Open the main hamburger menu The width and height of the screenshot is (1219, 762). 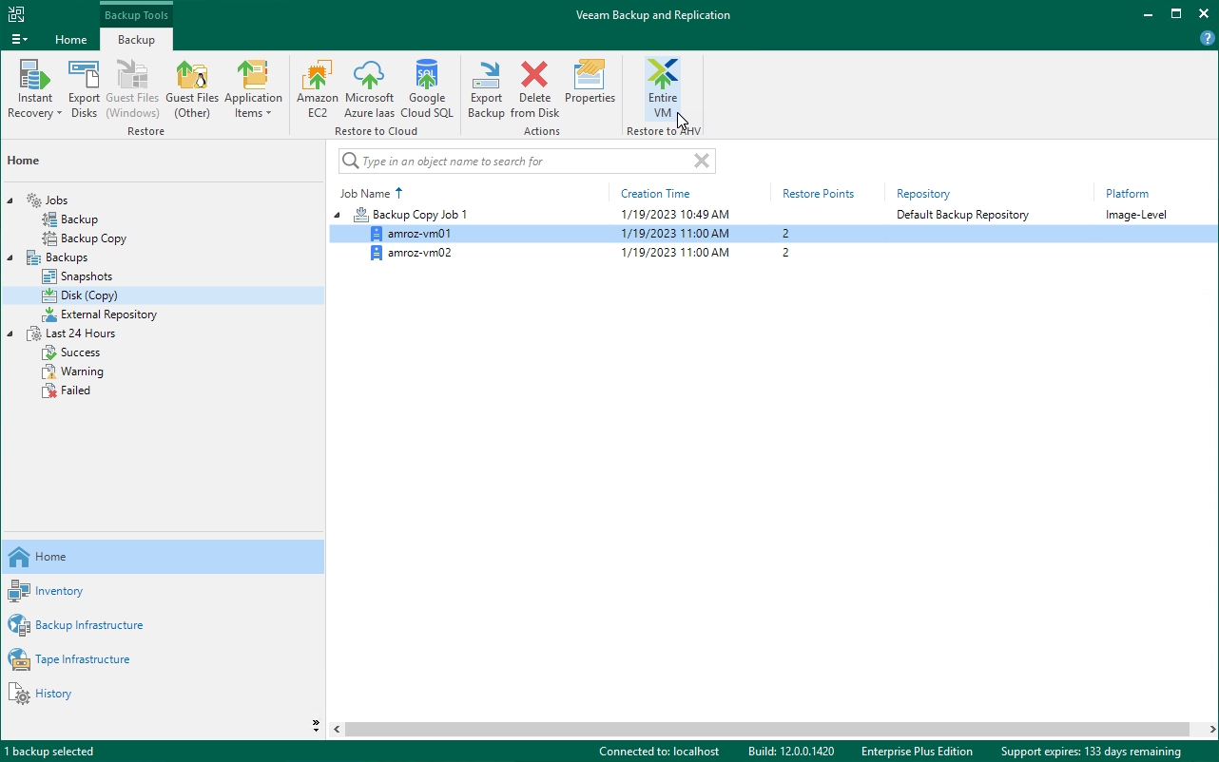coord(19,40)
